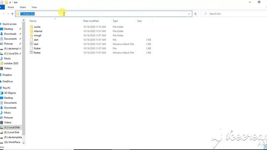The height and width of the screenshot is (150, 267).
Task: Open Downloads under Quick access
Action: pos(10,34)
